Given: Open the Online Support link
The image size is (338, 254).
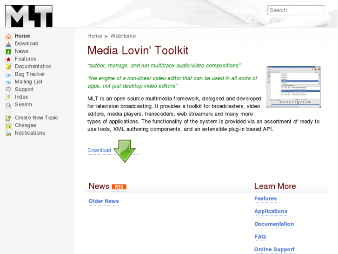Looking at the screenshot, I should point(274,249).
